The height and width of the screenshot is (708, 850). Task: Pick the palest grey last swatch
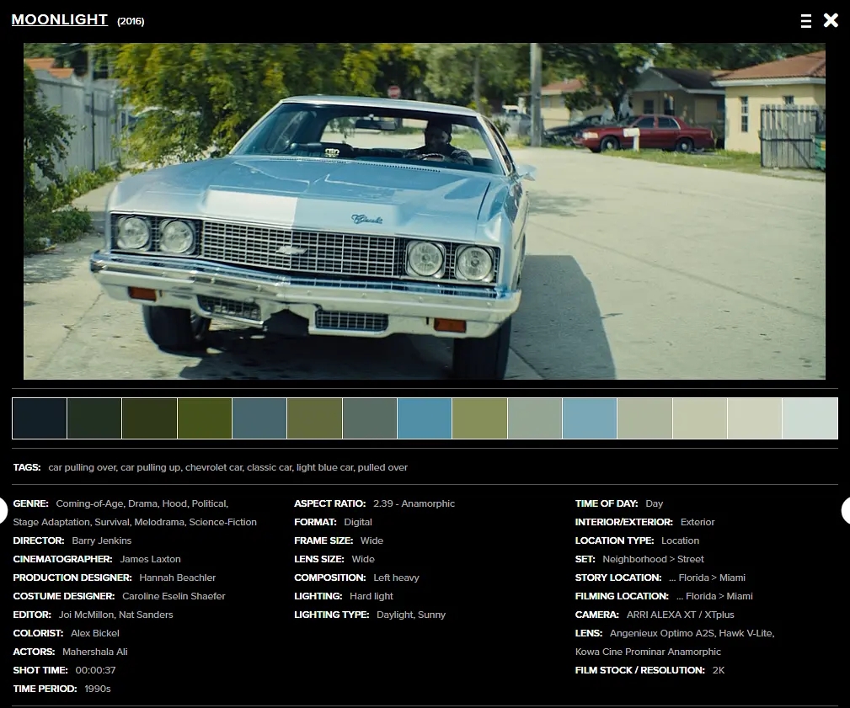click(810, 418)
